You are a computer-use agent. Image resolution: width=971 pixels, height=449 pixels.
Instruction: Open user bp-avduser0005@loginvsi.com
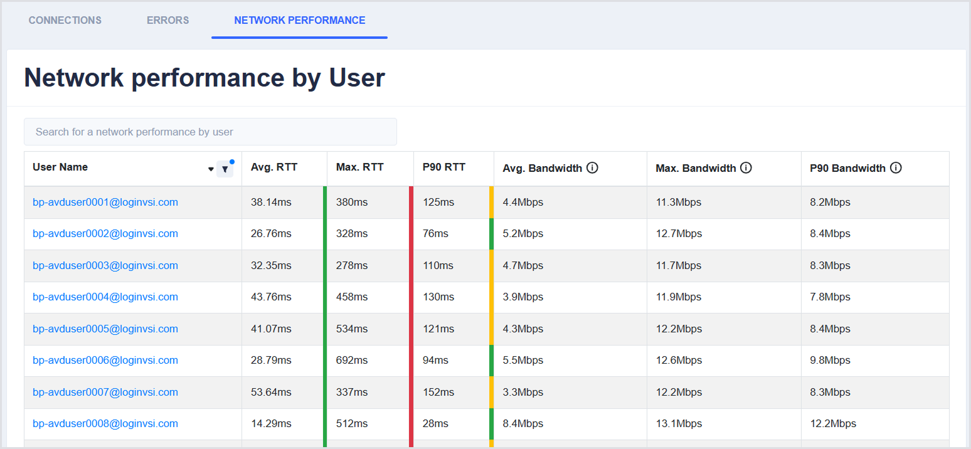(x=105, y=329)
